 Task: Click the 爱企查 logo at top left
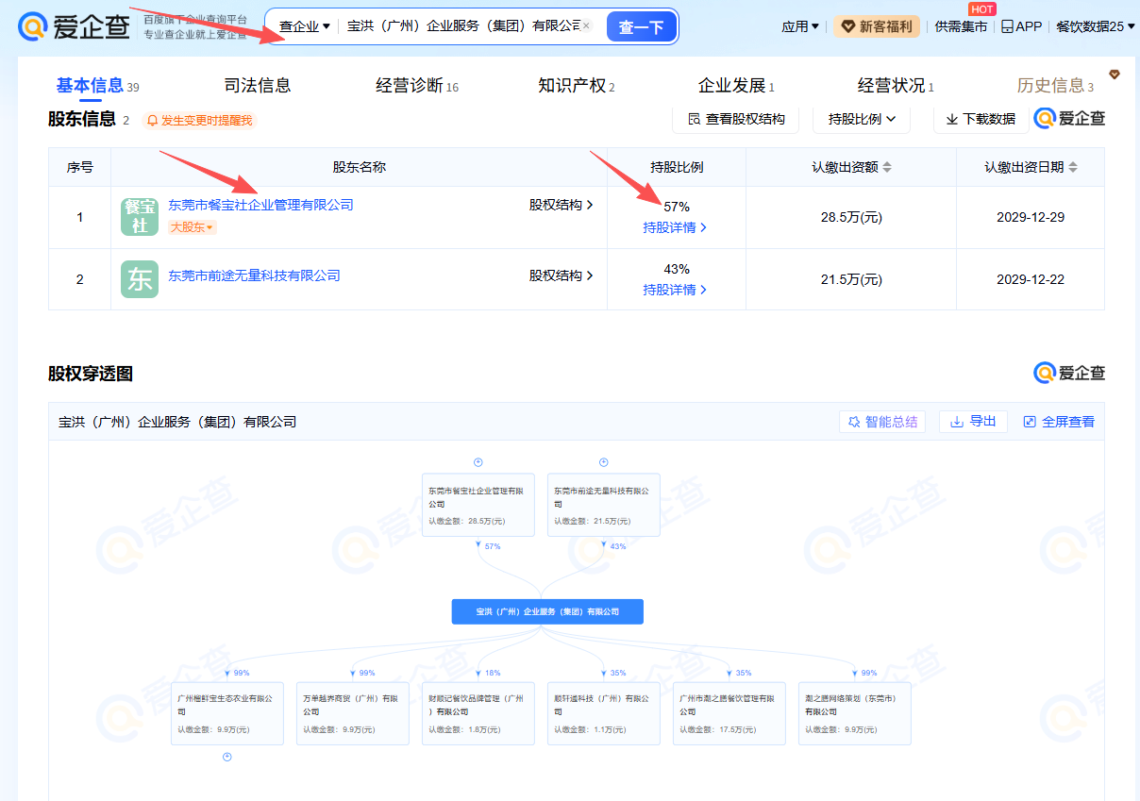[74, 27]
